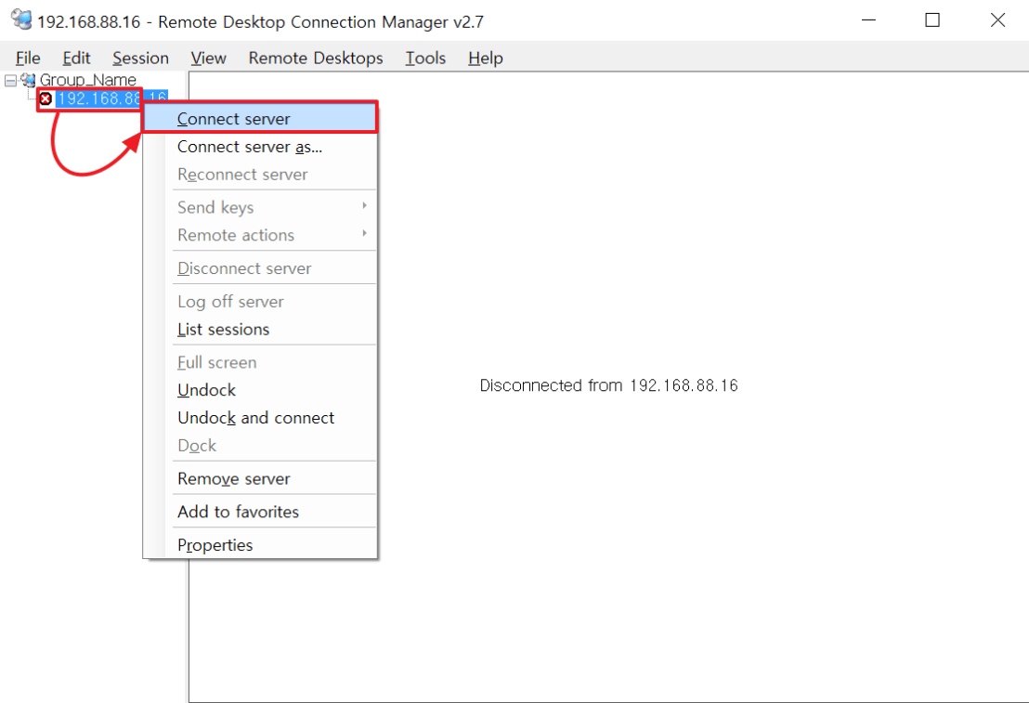Open the View menu

[208, 58]
